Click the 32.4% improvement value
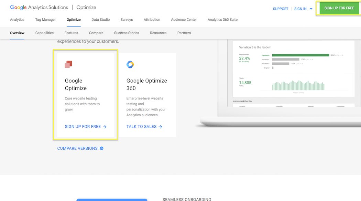 click(244, 58)
